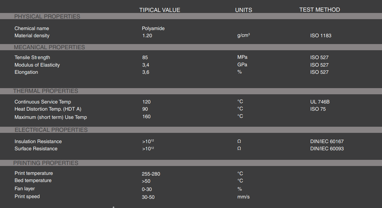Select the PHYSICAL PROPERTIES section header

pos(47,16)
